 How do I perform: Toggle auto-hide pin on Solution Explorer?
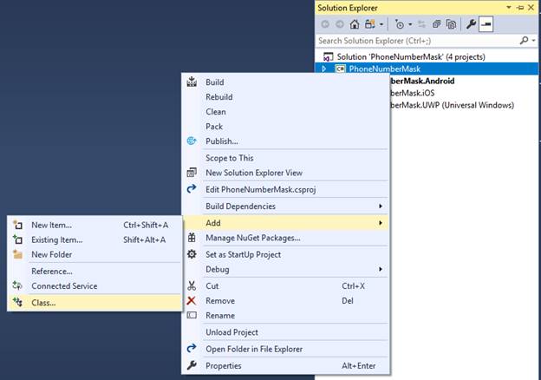coord(520,8)
